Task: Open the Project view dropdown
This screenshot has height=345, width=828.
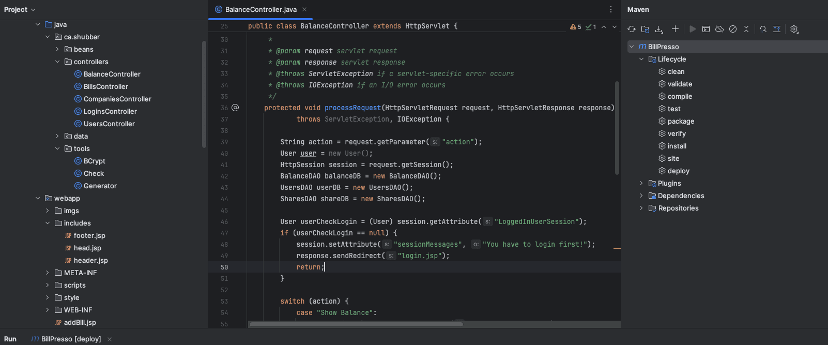Action: pyautogui.click(x=20, y=9)
